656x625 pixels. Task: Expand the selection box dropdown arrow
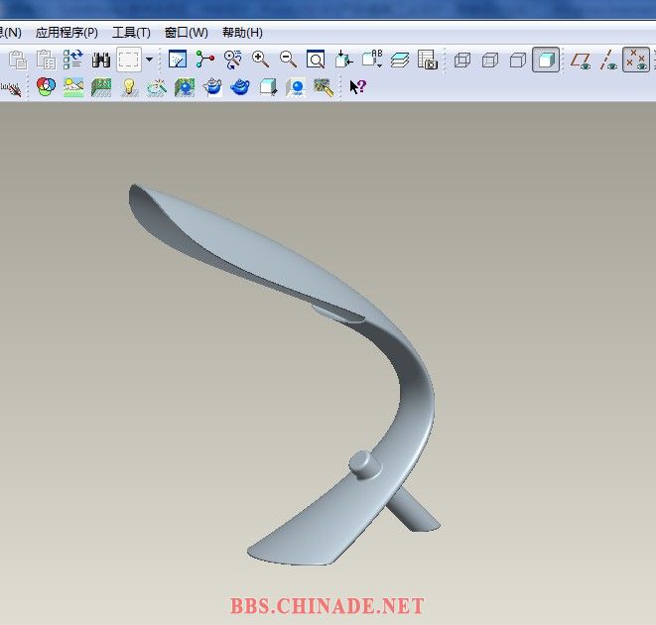(149, 60)
